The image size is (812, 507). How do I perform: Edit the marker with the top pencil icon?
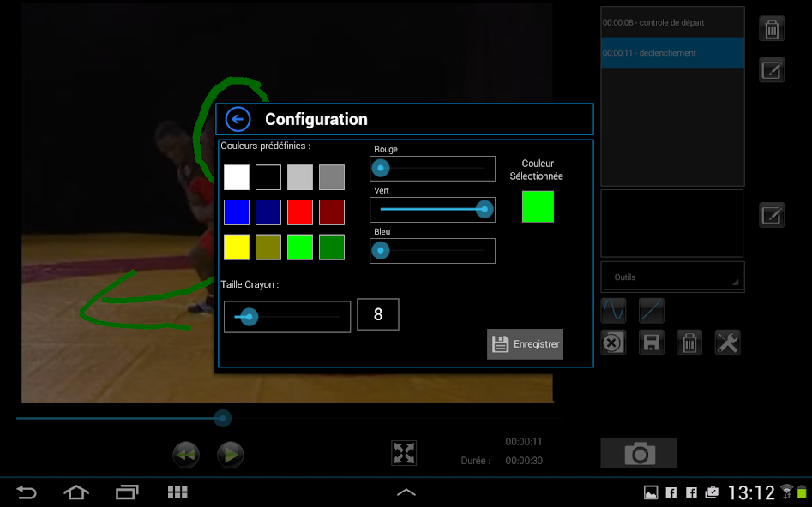point(772,69)
